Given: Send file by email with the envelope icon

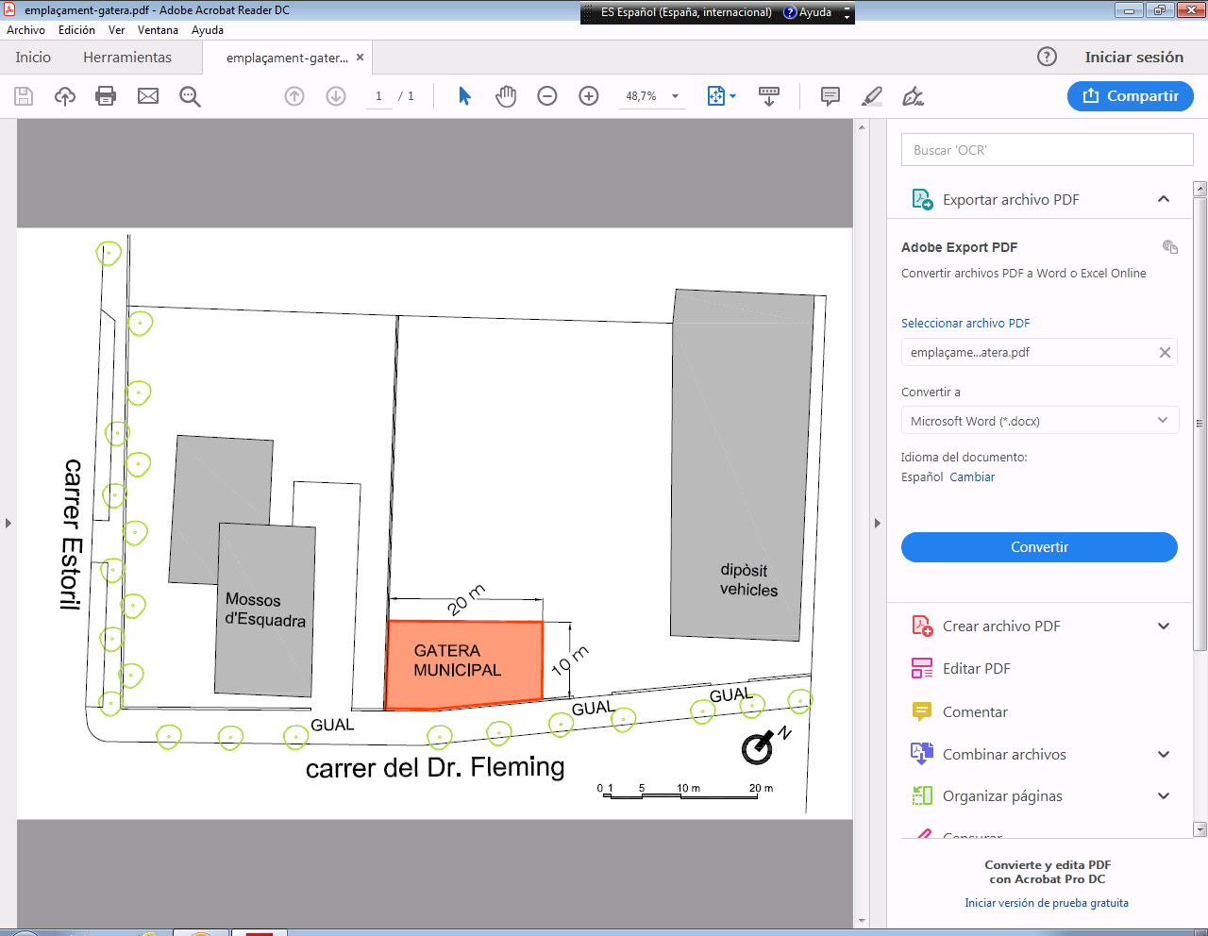Looking at the screenshot, I should pyautogui.click(x=148, y=96).
